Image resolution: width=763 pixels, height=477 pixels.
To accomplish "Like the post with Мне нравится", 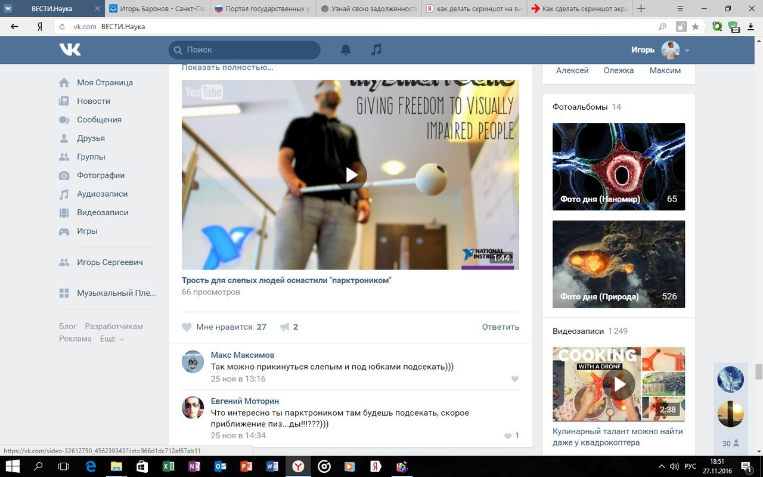I will [x=224, y=327].
